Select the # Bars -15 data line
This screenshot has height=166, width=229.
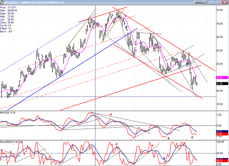click(x=5, y=29)
